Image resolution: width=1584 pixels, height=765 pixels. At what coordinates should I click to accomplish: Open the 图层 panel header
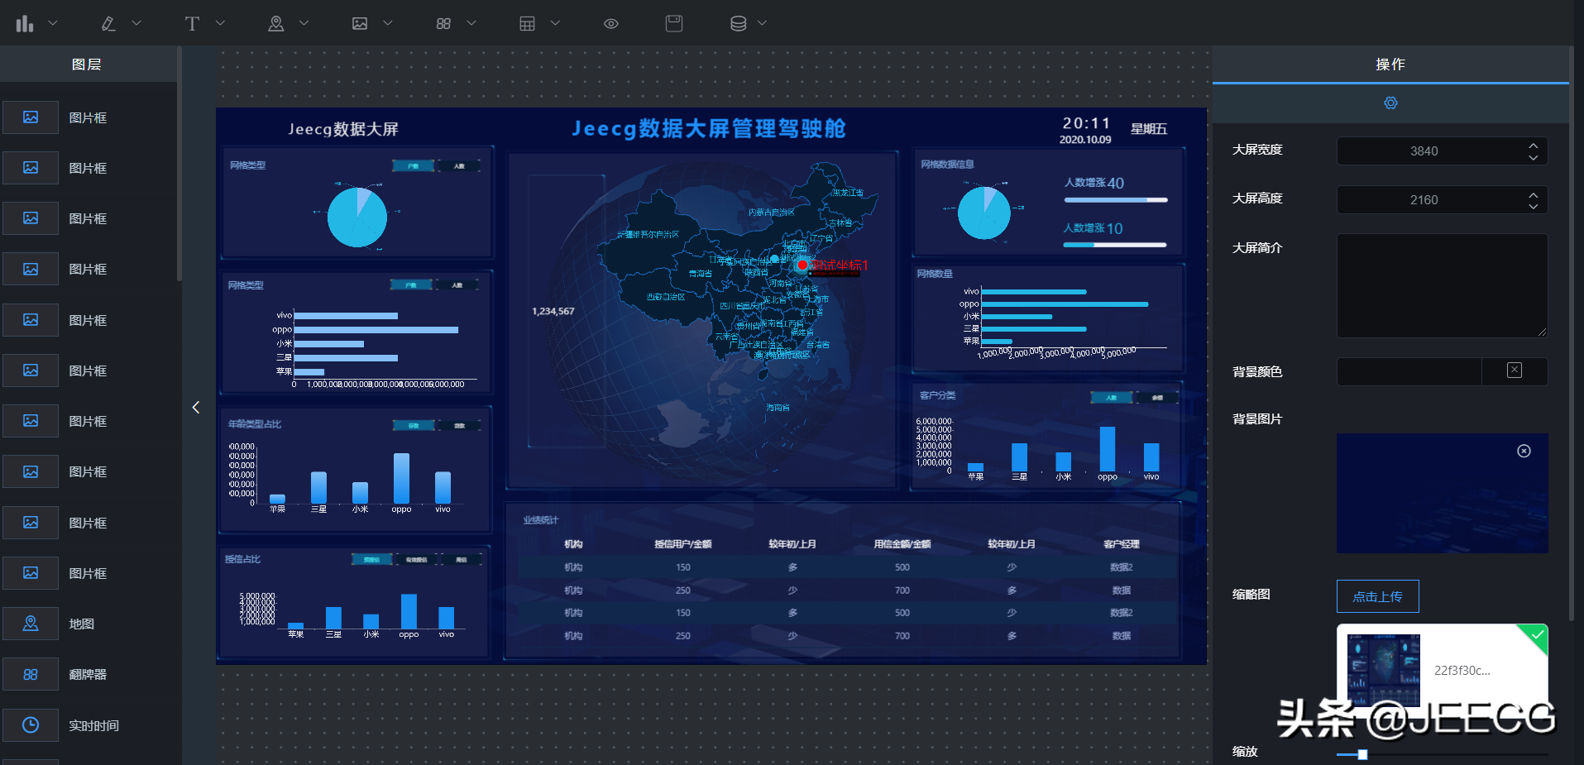pos(87,64)
